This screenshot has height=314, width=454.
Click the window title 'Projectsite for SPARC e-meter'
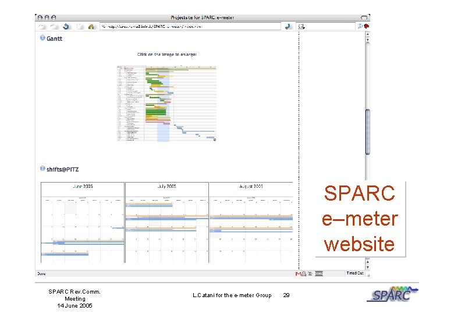[202, 17]
